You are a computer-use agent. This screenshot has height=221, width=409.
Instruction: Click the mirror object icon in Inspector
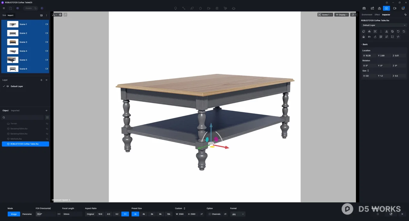(x=369, y=32)
